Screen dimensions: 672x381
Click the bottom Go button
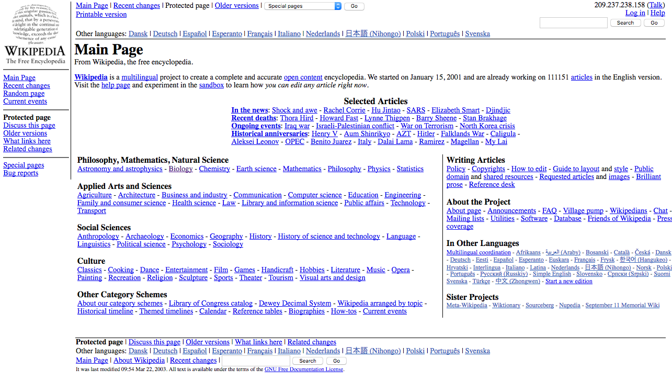click(336, 361)
